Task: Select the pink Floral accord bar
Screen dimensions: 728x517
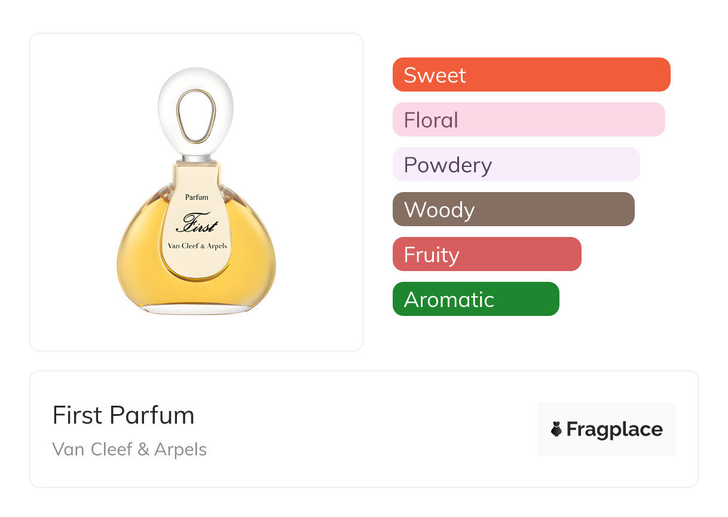Action: click(529, 120)
